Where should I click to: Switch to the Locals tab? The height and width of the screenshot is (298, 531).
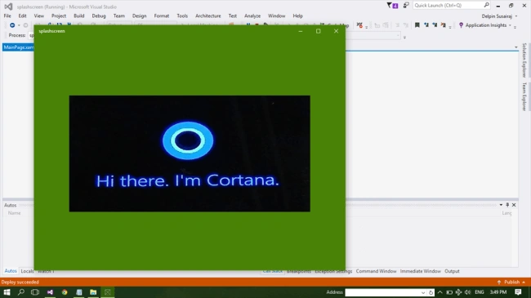[27, 271]
